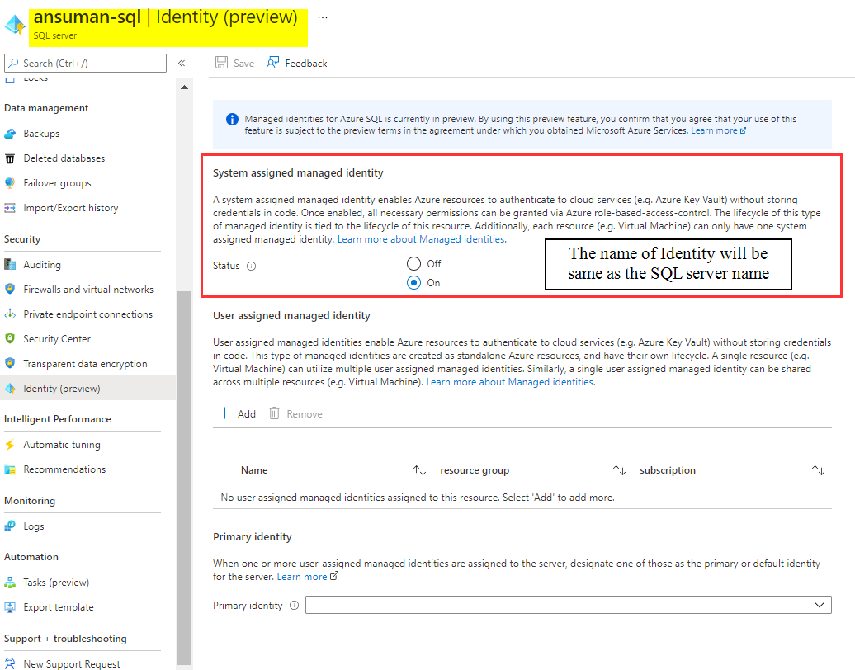The width and height of the screenshot is (855, 670).
Task: Open Backups in the sidebar menu
Action: [41, 134]
